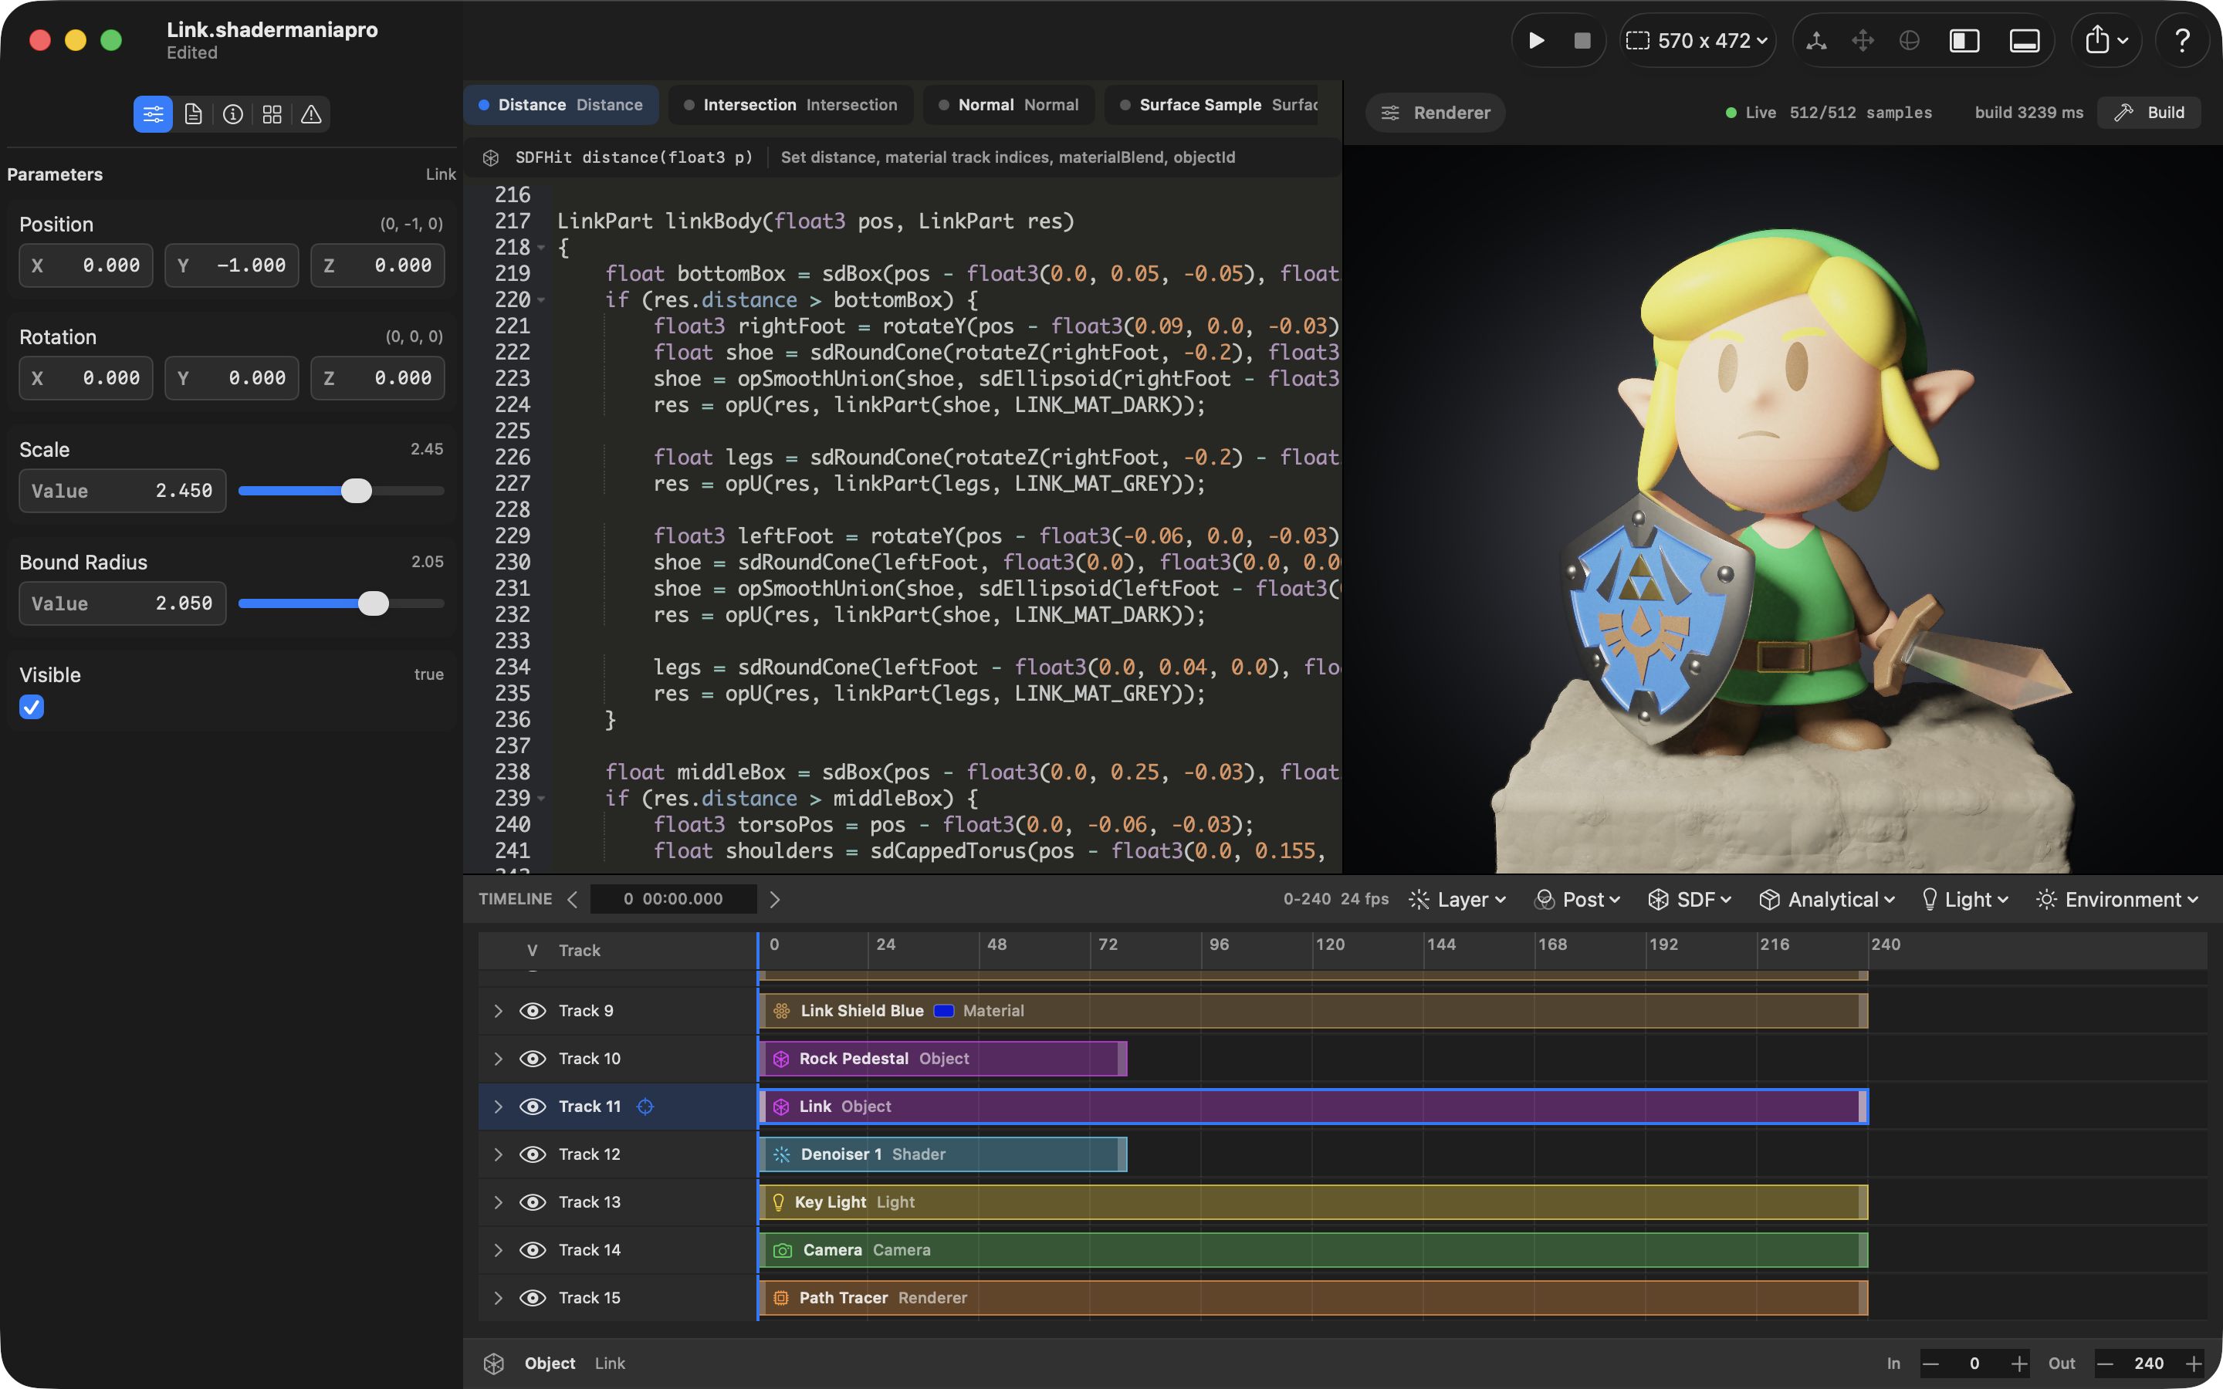Click the help question mark button
Image resolution: width=2223 pixels, height=1389 pixels.
pyautogui.click(x=2181, y=40)
